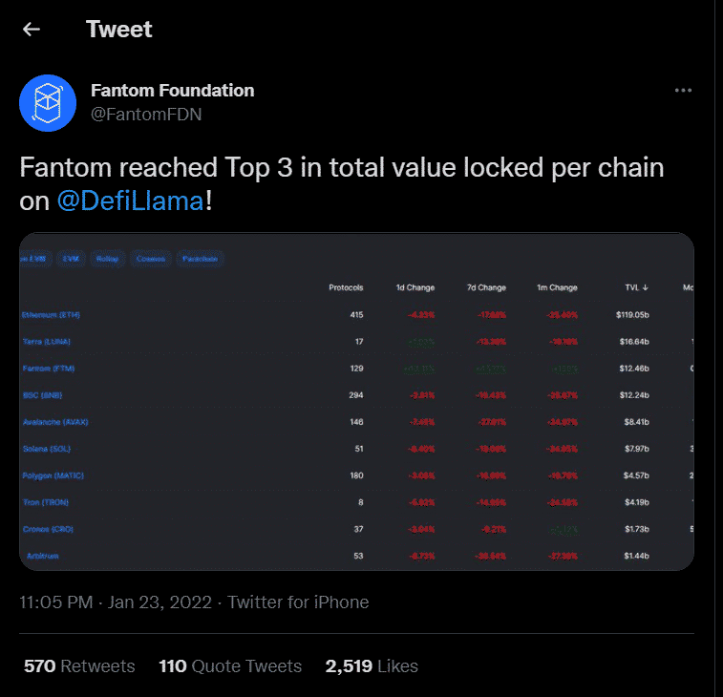Click the back arrow icon
This screenshot has width=723, height=697.
(32, 29)
